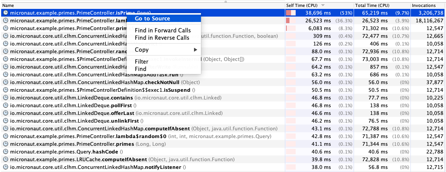Viewport: 446px width, 172px height.
Task: Expand the Copy submenu arrow
Action: click(x=195, y=50)
